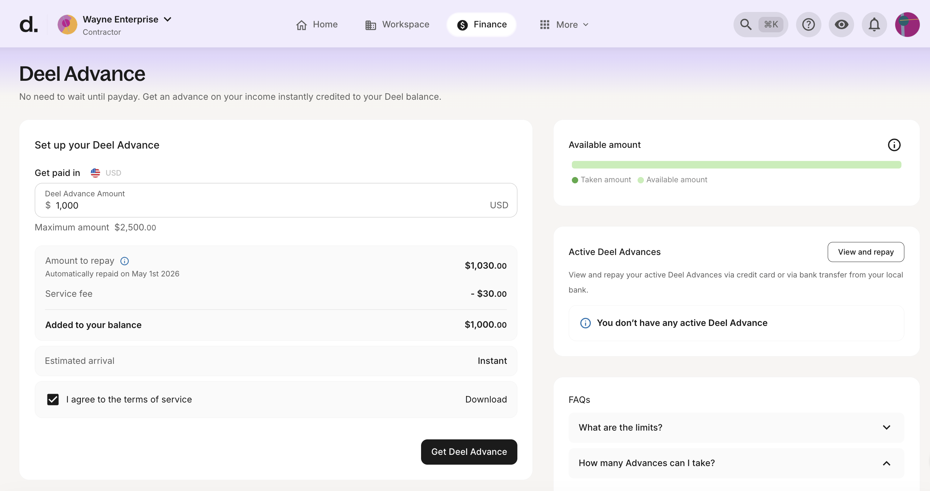Open search with the magnifier icon
This screenshot has width=930, height=491.
(745, 24)
